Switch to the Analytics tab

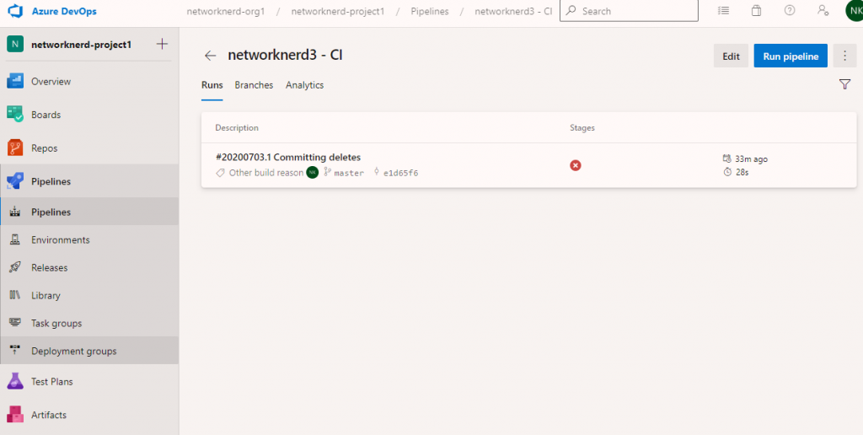(x=304, y=85)
